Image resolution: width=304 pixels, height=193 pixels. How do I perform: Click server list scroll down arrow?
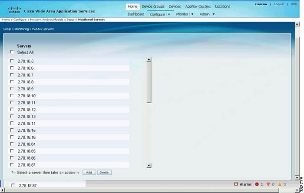pos(149,166)
